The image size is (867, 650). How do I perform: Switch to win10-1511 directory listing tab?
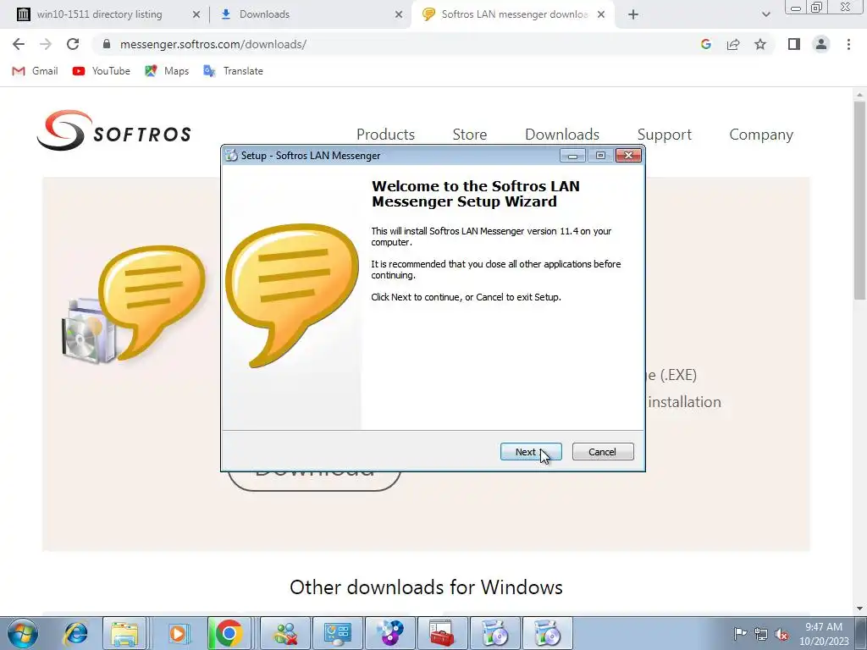pos(100,14)
